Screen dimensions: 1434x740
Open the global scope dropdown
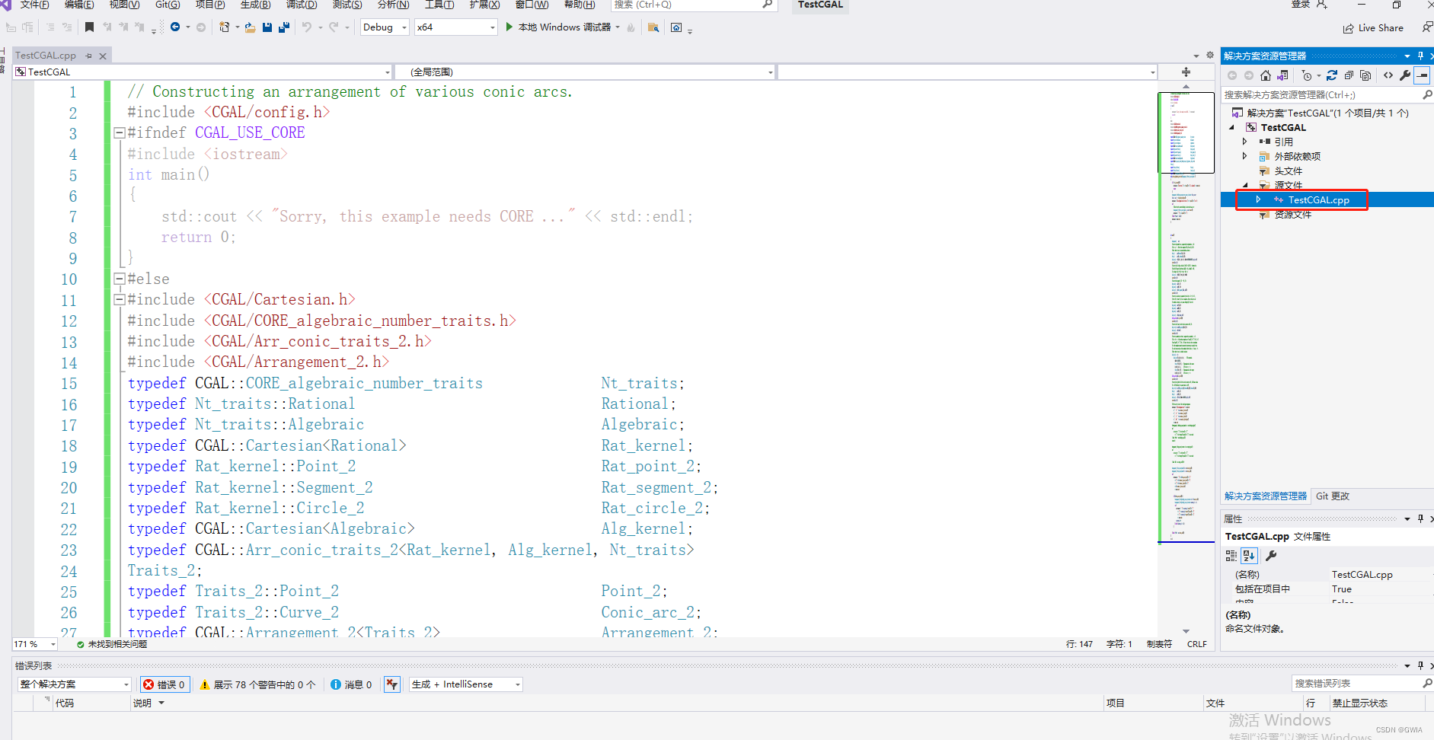tap(586, 72)
